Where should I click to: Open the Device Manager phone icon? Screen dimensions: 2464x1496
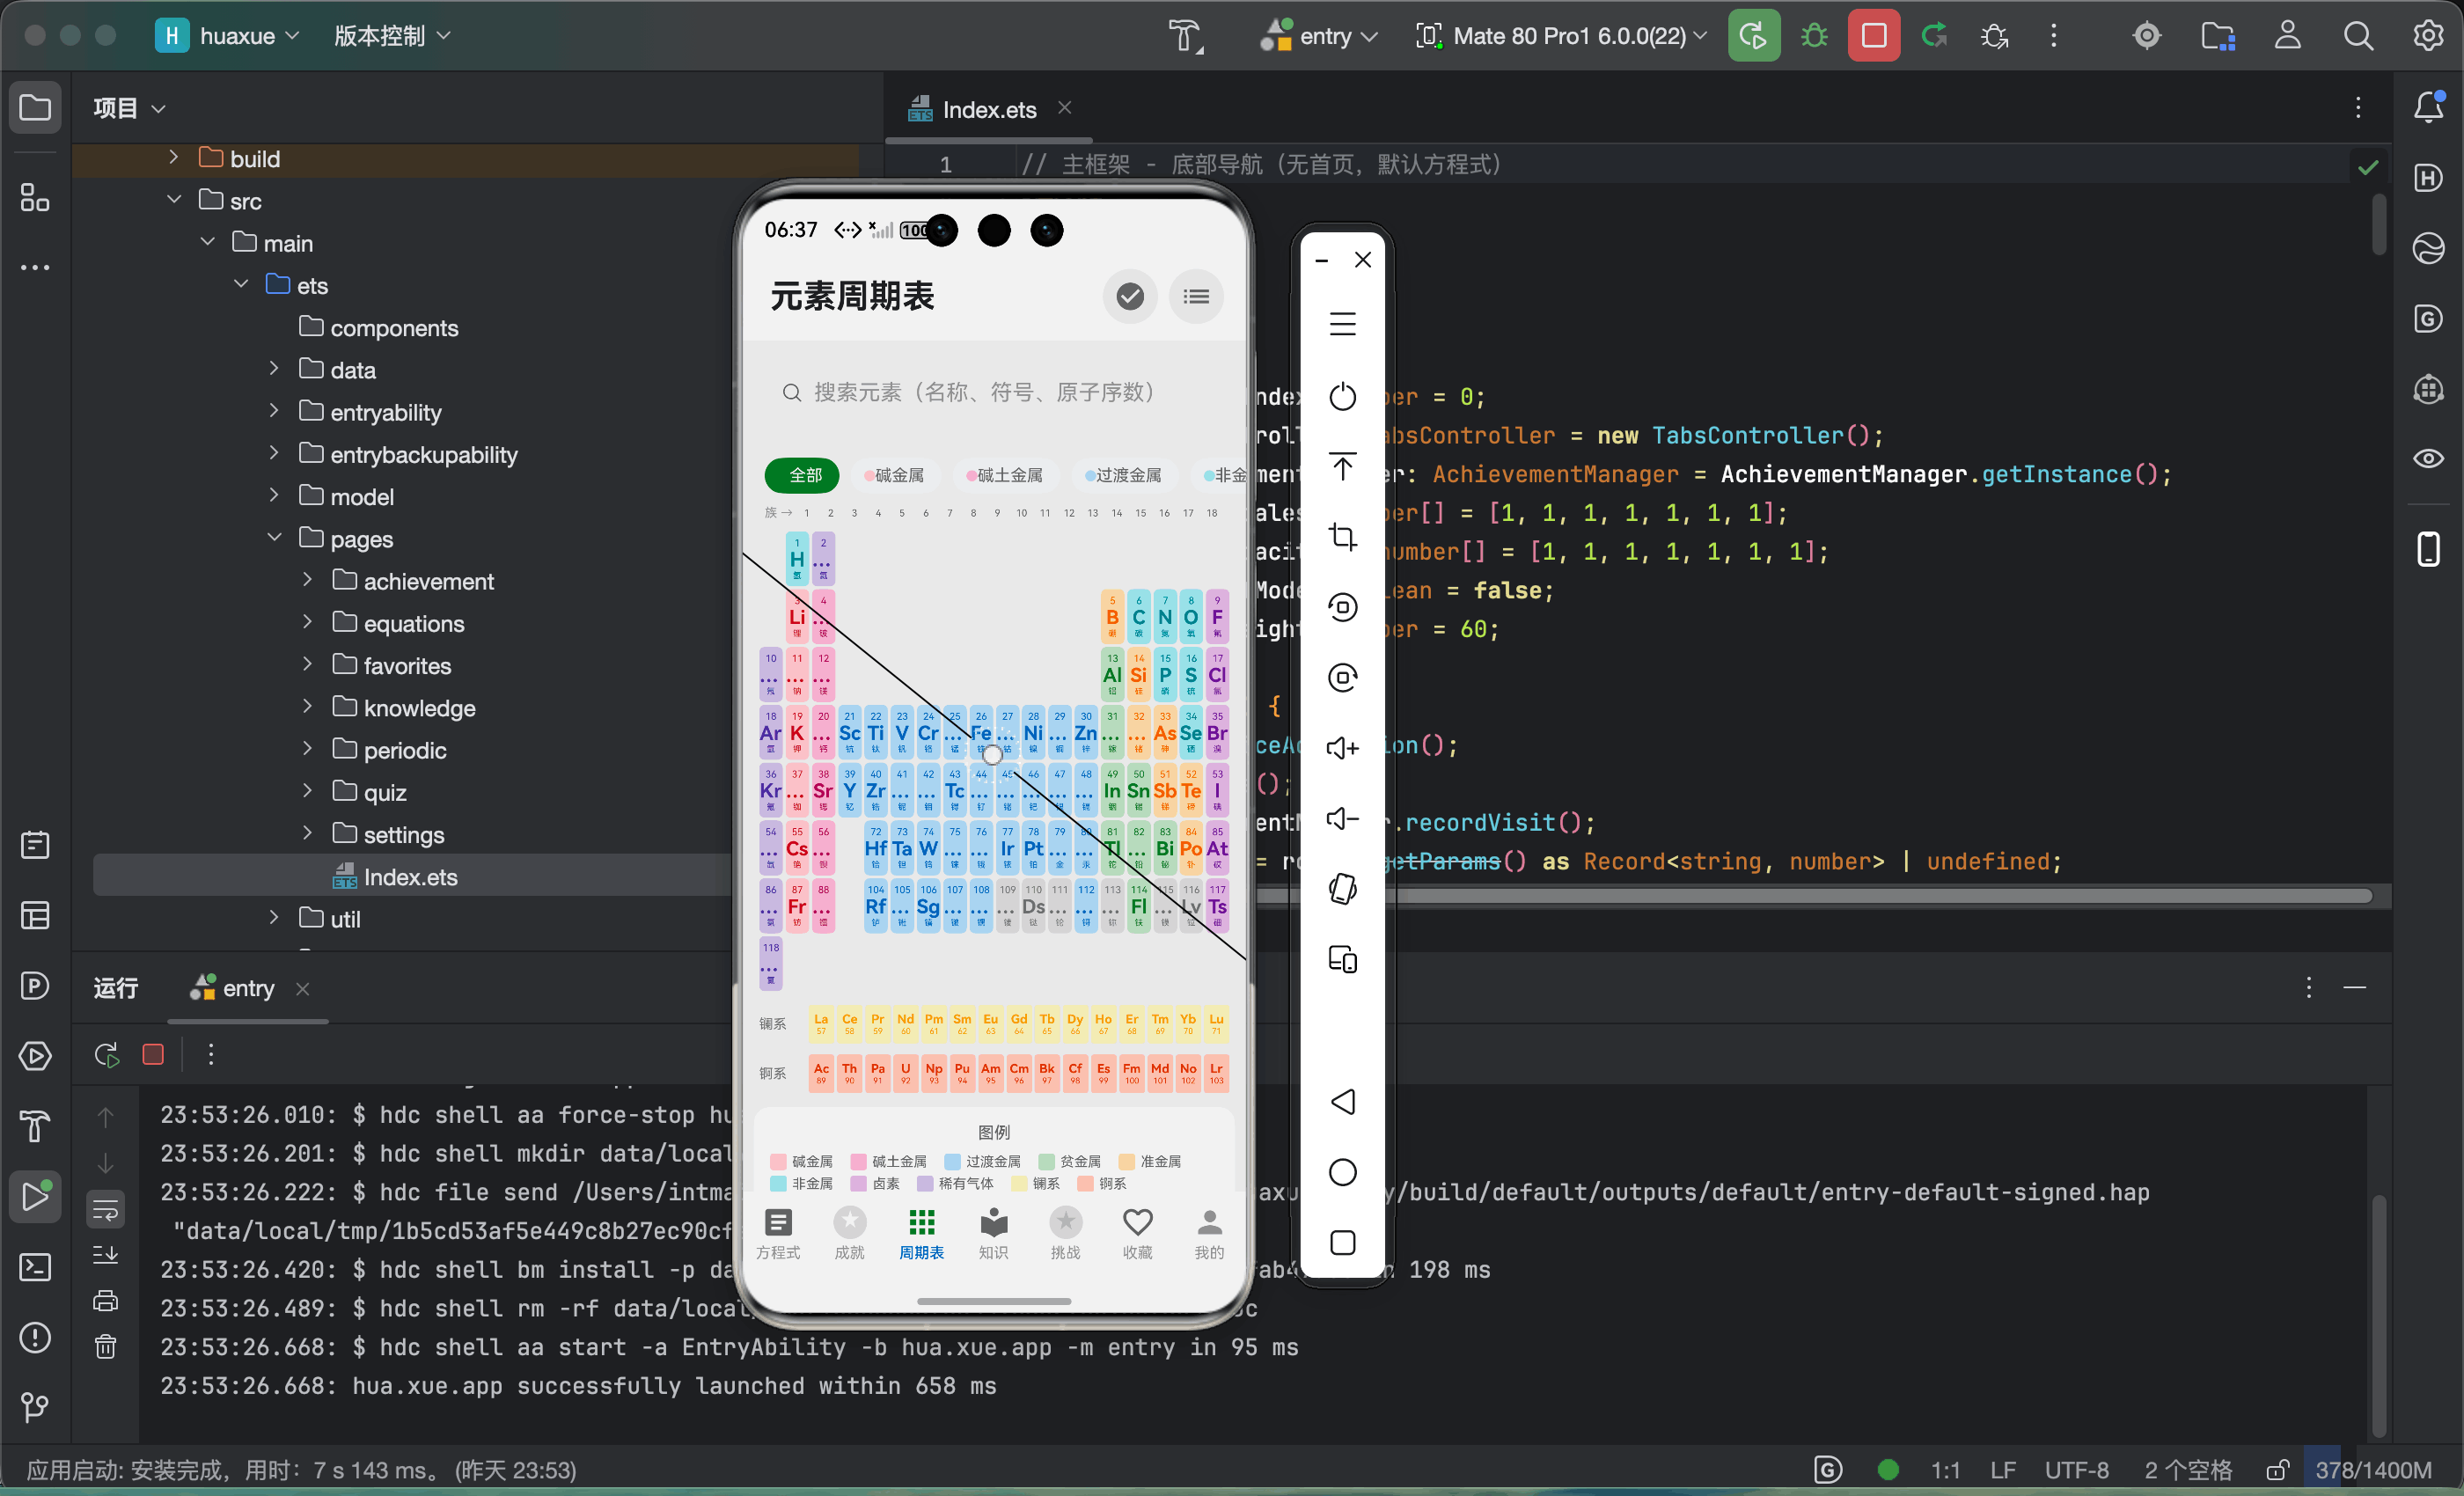coord(2428,549)
